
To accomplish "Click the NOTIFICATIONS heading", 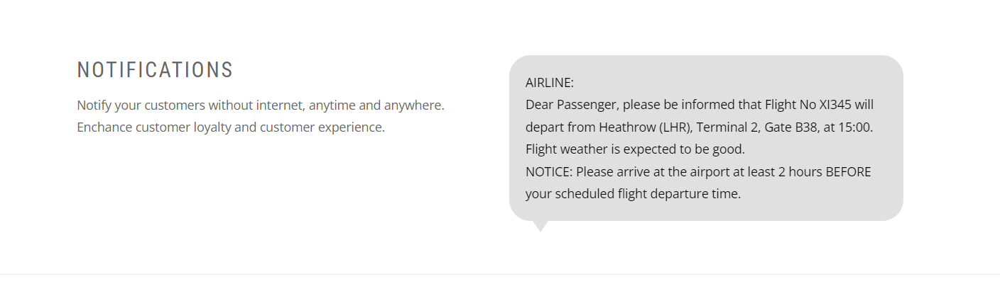I will coord(155,70).
